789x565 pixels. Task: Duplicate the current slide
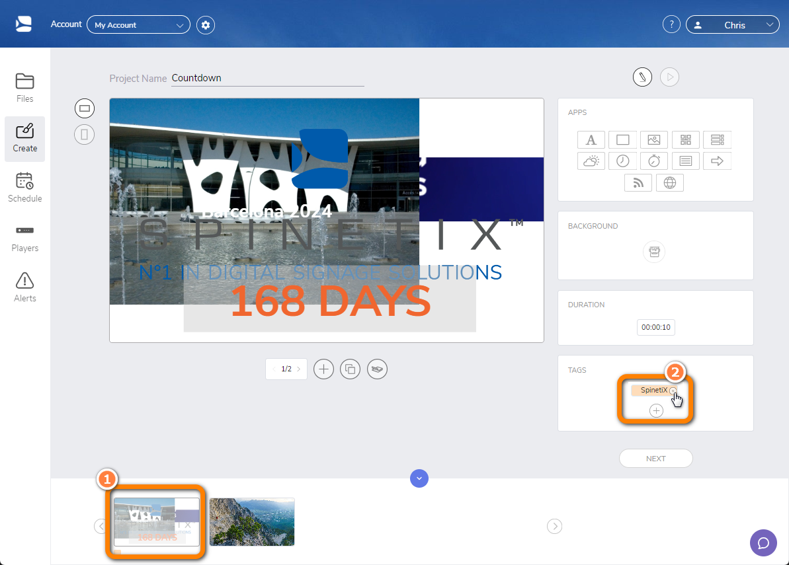pyautogui.click(x=351, y=369)
